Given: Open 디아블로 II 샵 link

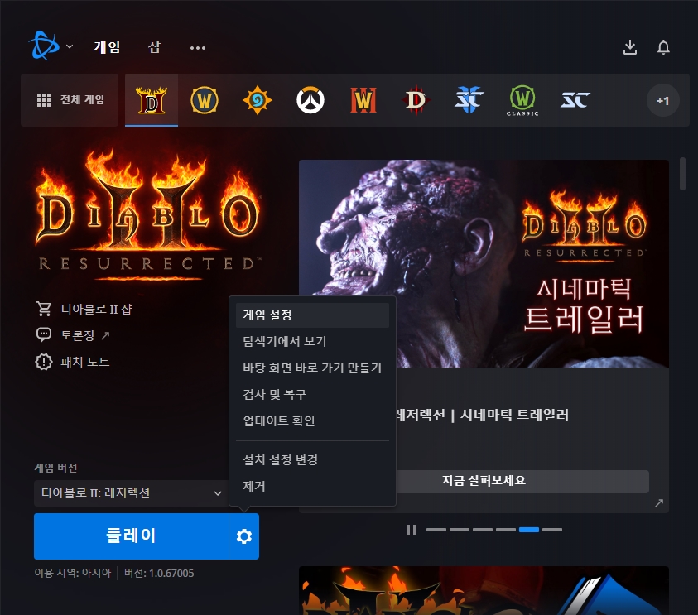Looking at the screenshot, I should click(x=84, y=309).
